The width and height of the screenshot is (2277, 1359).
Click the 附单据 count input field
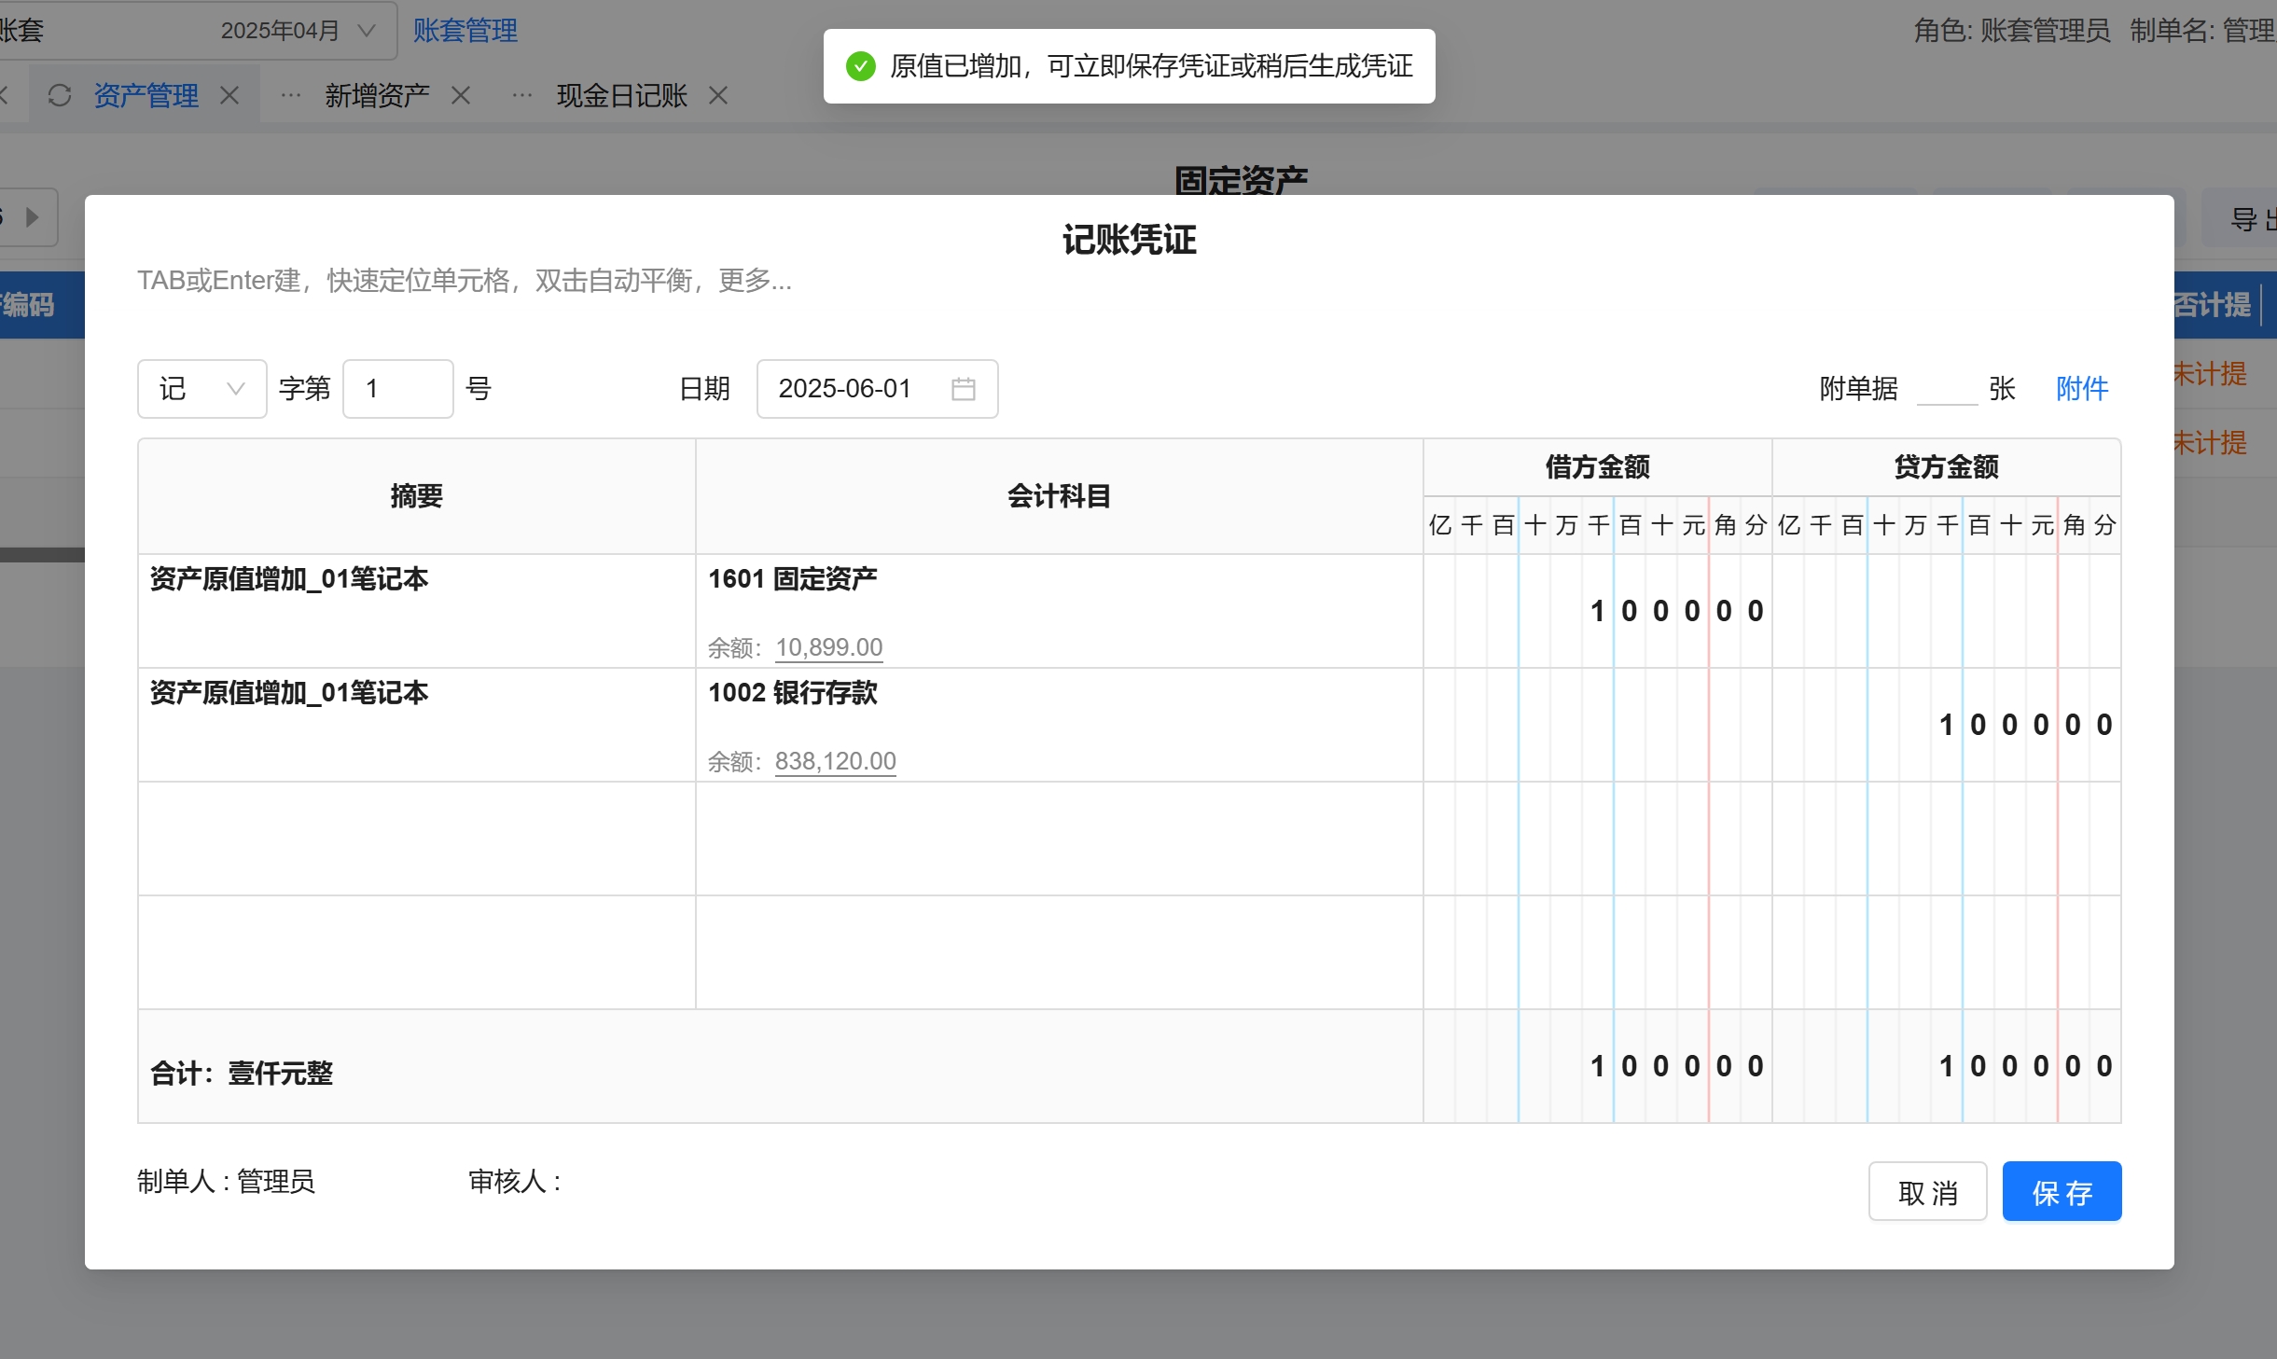click(x=1947, y=389)
